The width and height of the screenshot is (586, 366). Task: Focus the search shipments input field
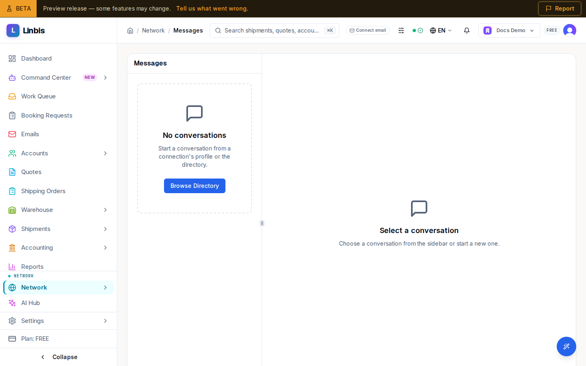click(274, 30)
